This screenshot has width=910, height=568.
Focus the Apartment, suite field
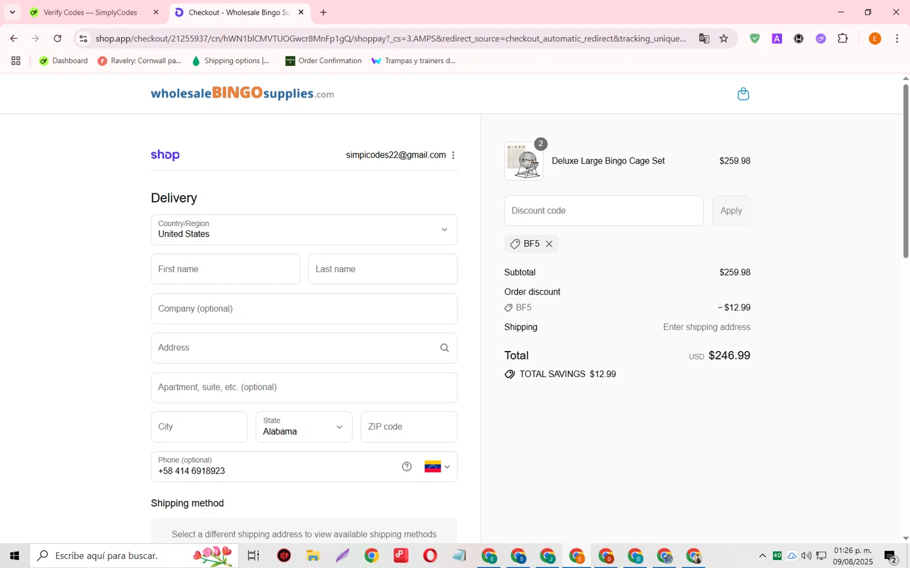304,387
